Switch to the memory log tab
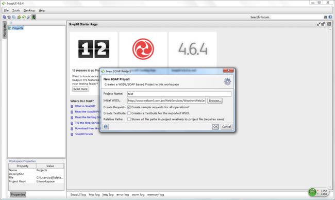Image resolution: width=335 pixels, height=200 pixels. pyautogui.click(x=156, y=195)
